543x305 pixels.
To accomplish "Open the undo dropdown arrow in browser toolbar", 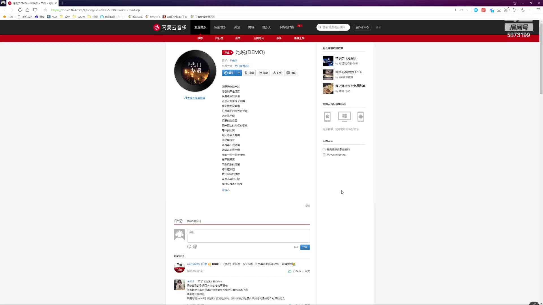I will [518, 10].
